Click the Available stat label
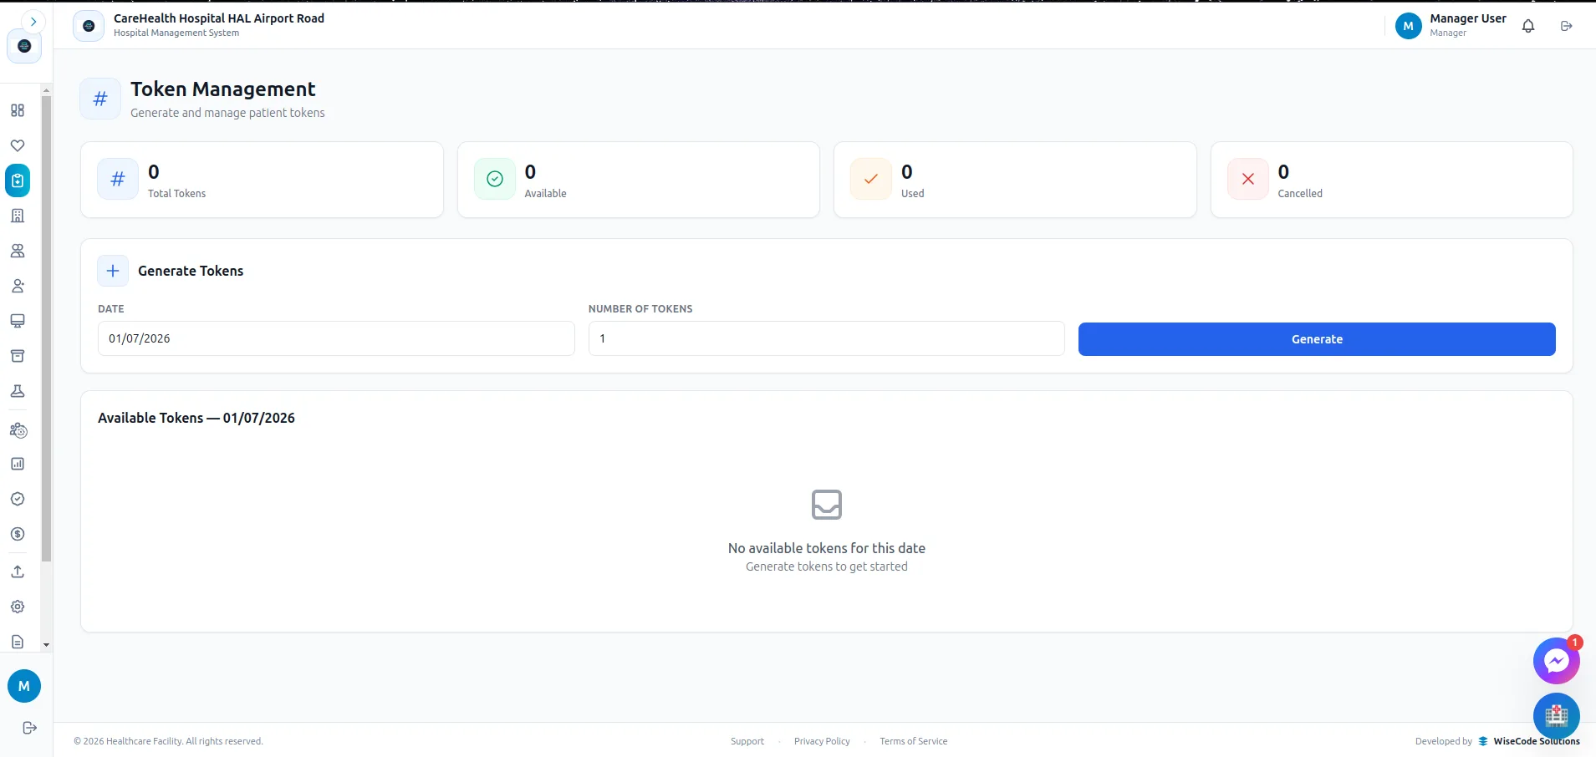Viewport: 1596px width, 757px height. point(545,193)
